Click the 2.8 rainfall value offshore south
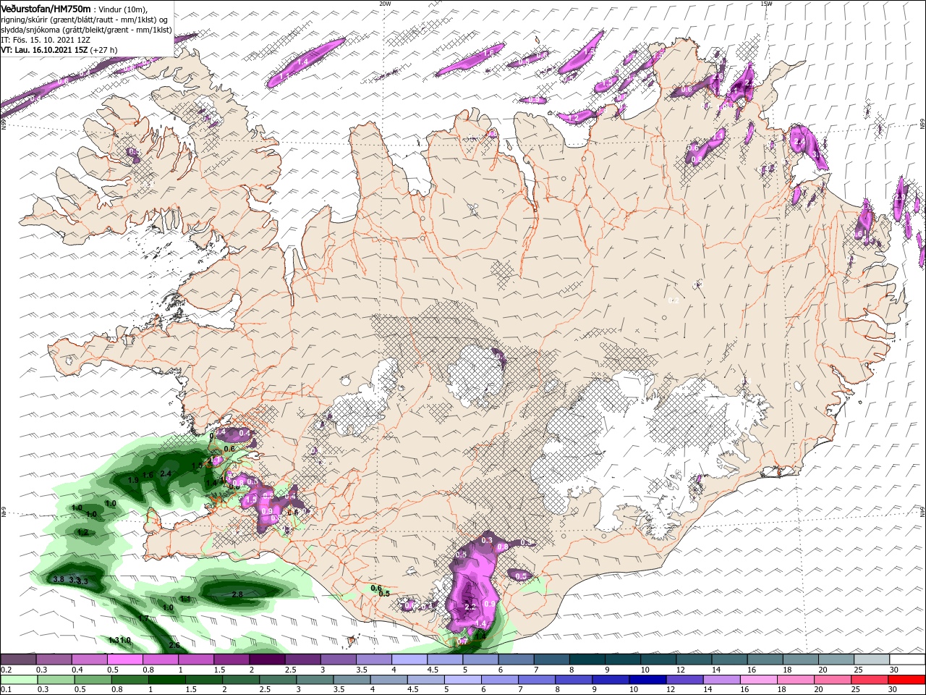Viewport: 926px width, 695px height. [237, 594]
